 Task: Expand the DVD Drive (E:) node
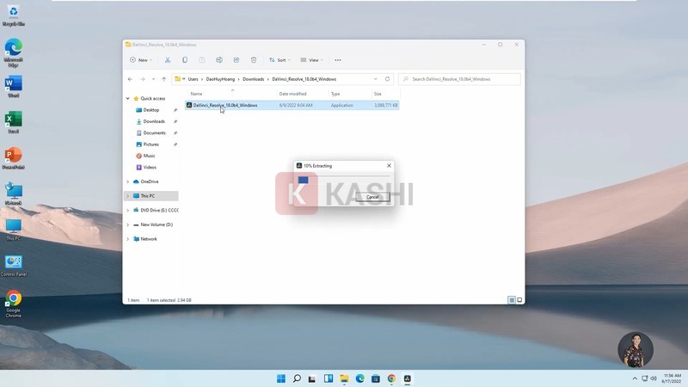(127, 211)
